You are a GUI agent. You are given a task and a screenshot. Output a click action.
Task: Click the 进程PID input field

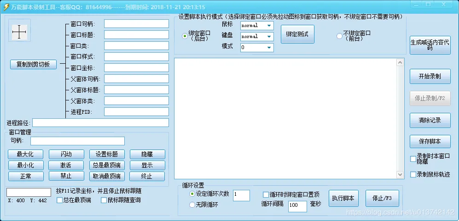(x=136, y=112)
